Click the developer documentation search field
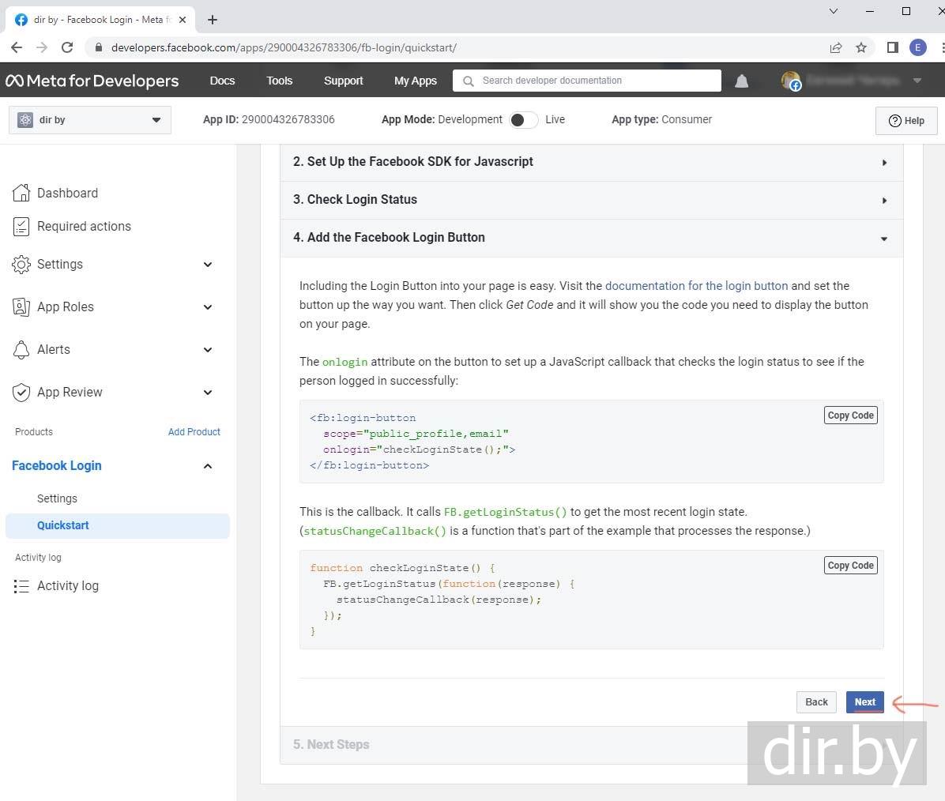This screenshot has width=945, height=801. [x=593, y=81]
